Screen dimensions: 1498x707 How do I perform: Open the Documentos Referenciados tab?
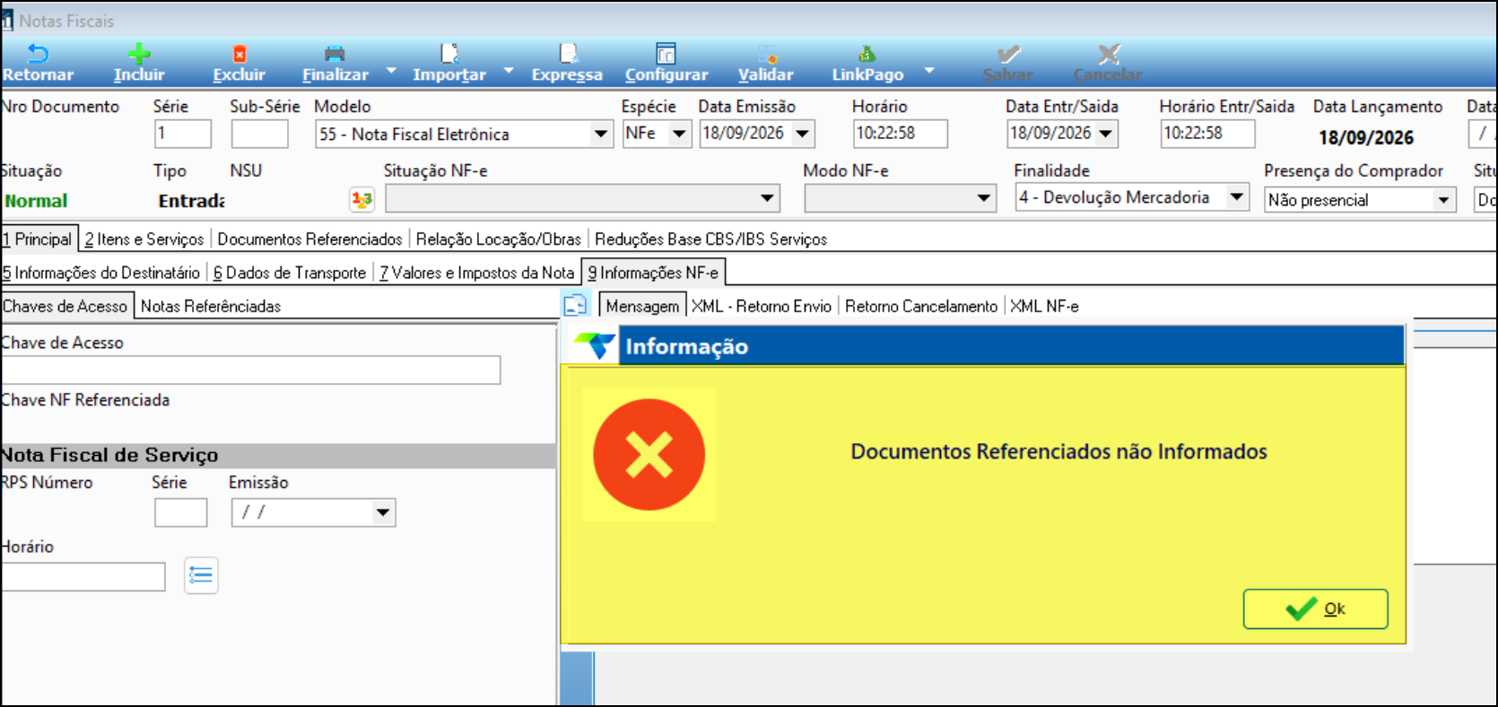[x=309, y=240]
